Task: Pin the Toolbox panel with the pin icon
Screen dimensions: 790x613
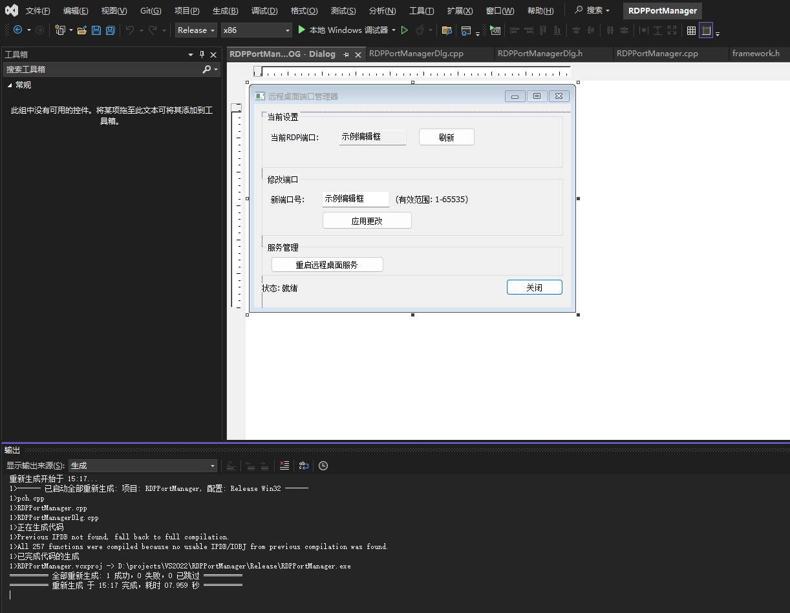Action: click(x=202, y=54)
